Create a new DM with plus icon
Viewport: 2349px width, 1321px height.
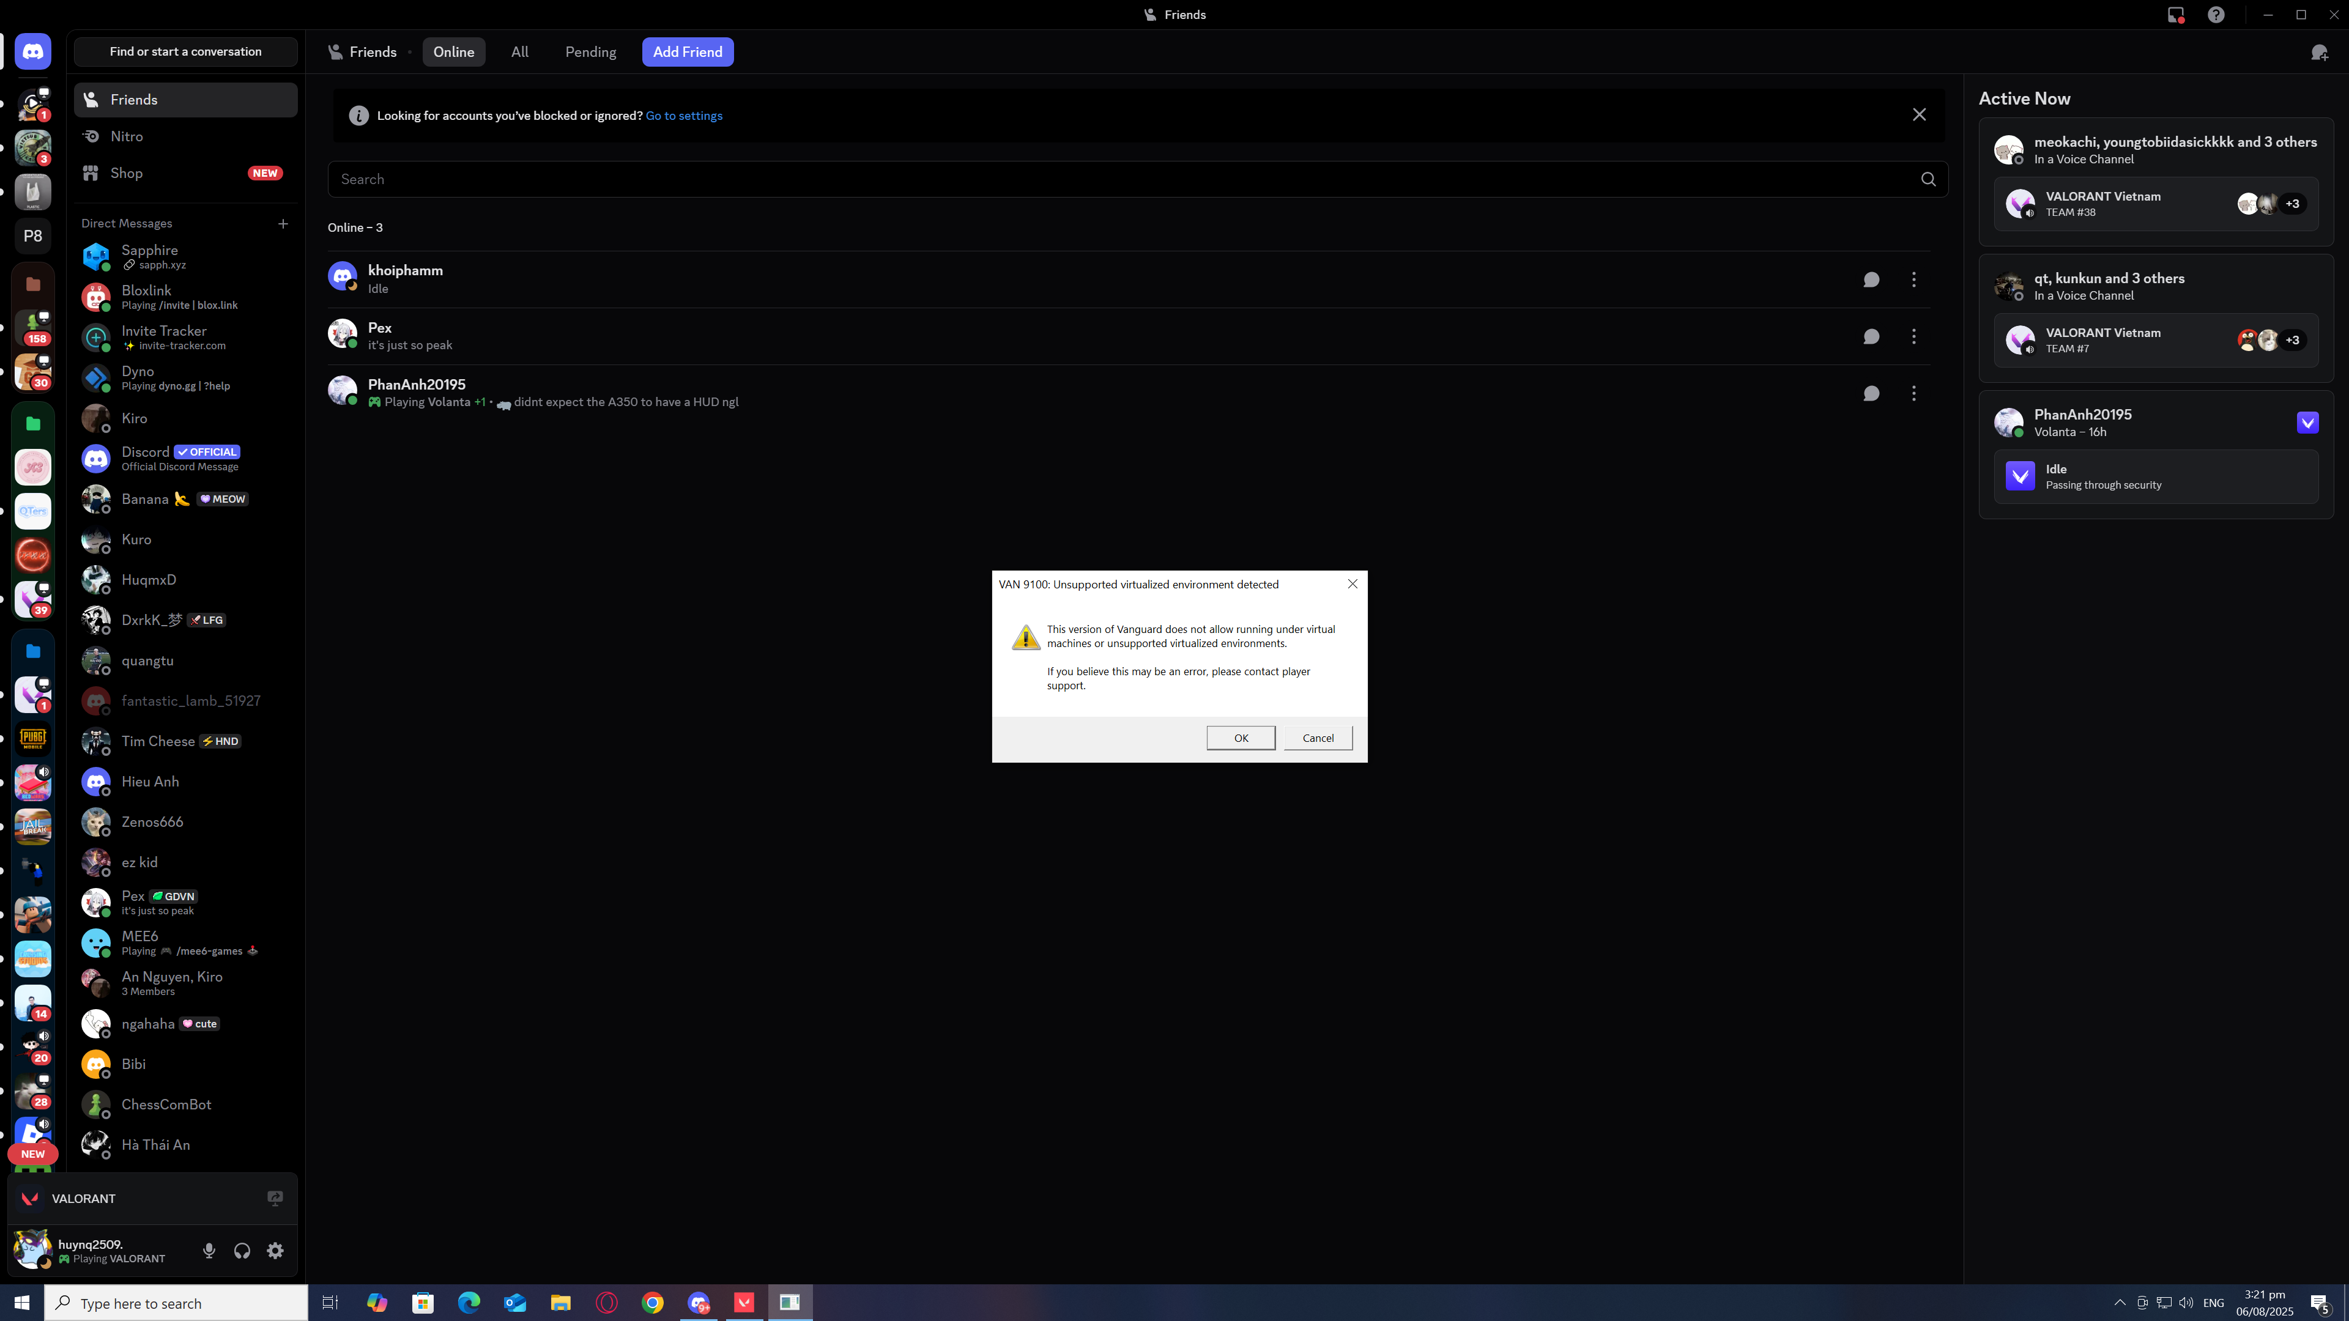[283, 223]
